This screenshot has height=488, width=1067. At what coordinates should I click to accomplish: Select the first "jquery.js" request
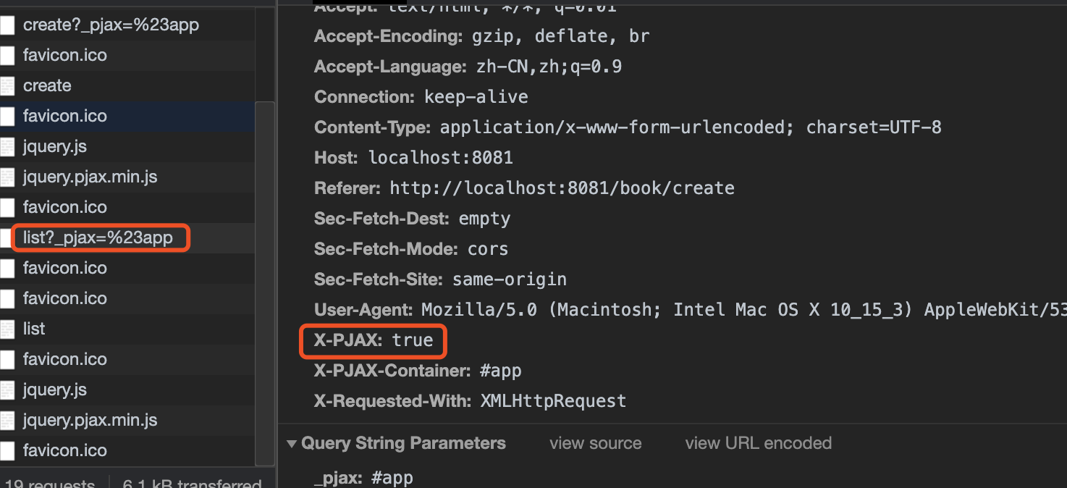(54, 146)
